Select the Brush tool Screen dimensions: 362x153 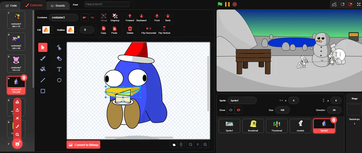point(43,58)
